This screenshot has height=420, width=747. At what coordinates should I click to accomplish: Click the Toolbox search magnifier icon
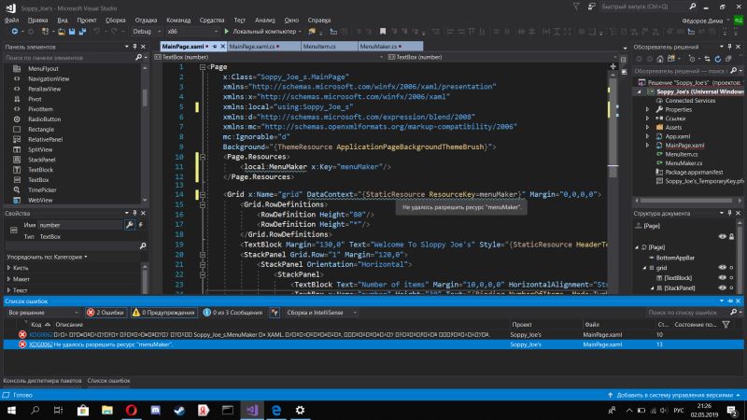pos(138,58)
